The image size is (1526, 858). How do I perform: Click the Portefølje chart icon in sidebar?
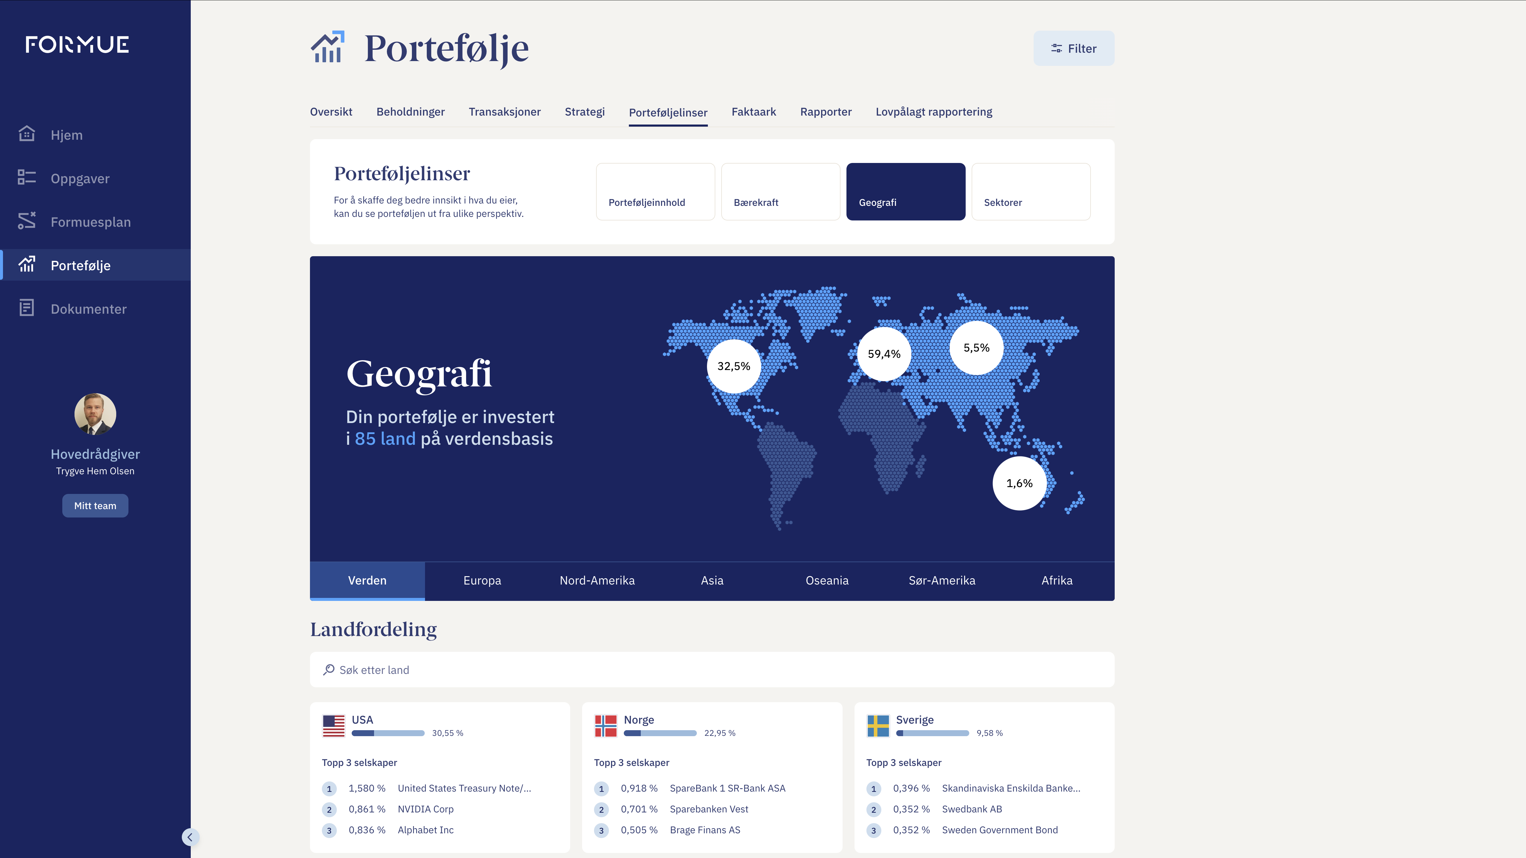click(27, 265)
